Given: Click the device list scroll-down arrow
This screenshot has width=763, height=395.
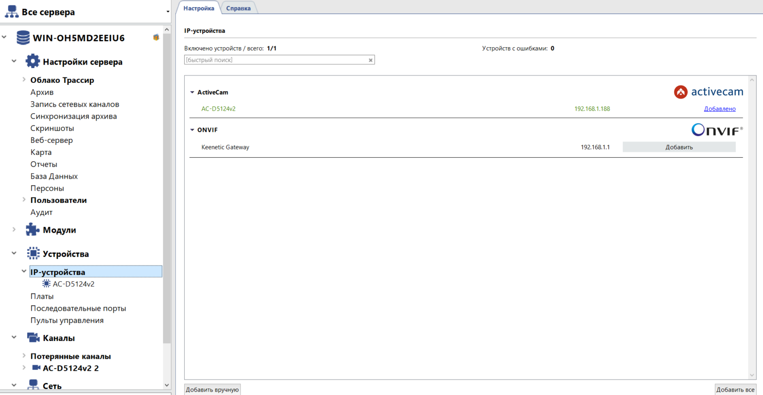Looking at the screenshot, I should coord(752,376).
